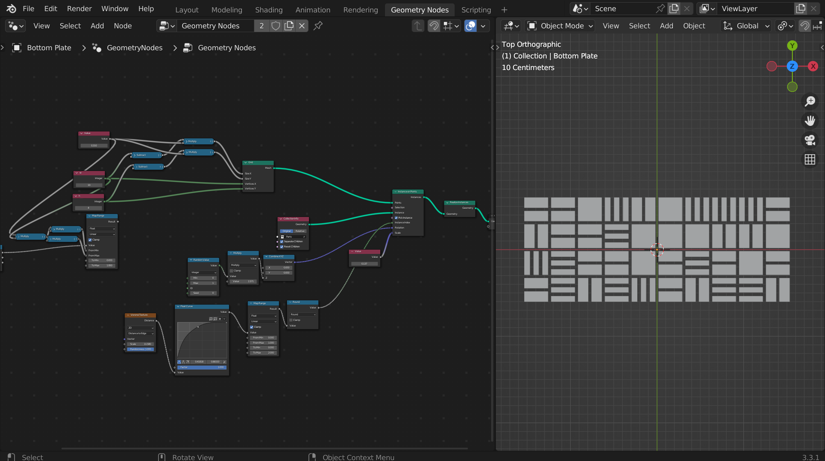
Task: Click the user count 2 button
Action: click(x=262, y=26)
